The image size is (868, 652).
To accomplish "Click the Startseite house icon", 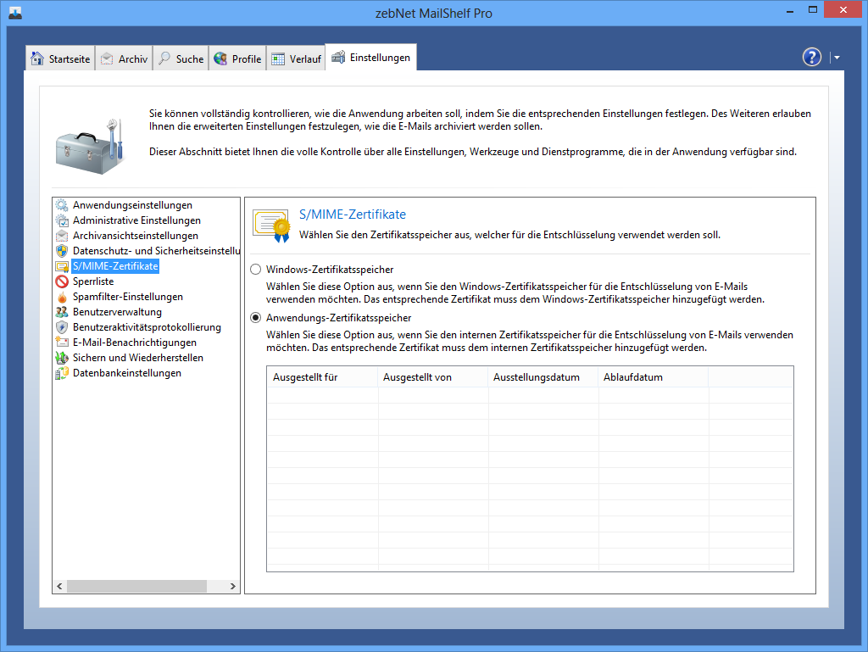I will (37, 59).
